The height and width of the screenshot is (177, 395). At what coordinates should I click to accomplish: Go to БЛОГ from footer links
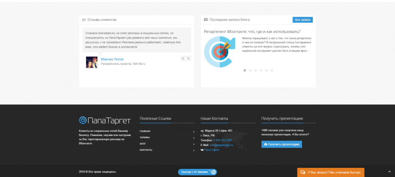pos(143,144)
